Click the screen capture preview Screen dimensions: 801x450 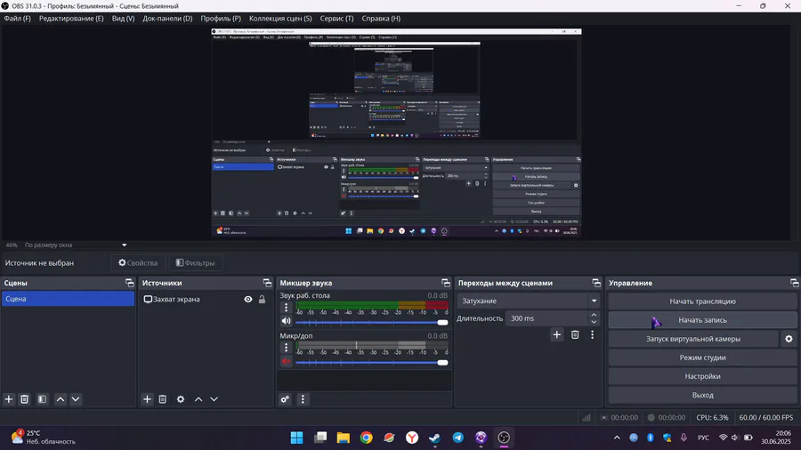(396, 133)
